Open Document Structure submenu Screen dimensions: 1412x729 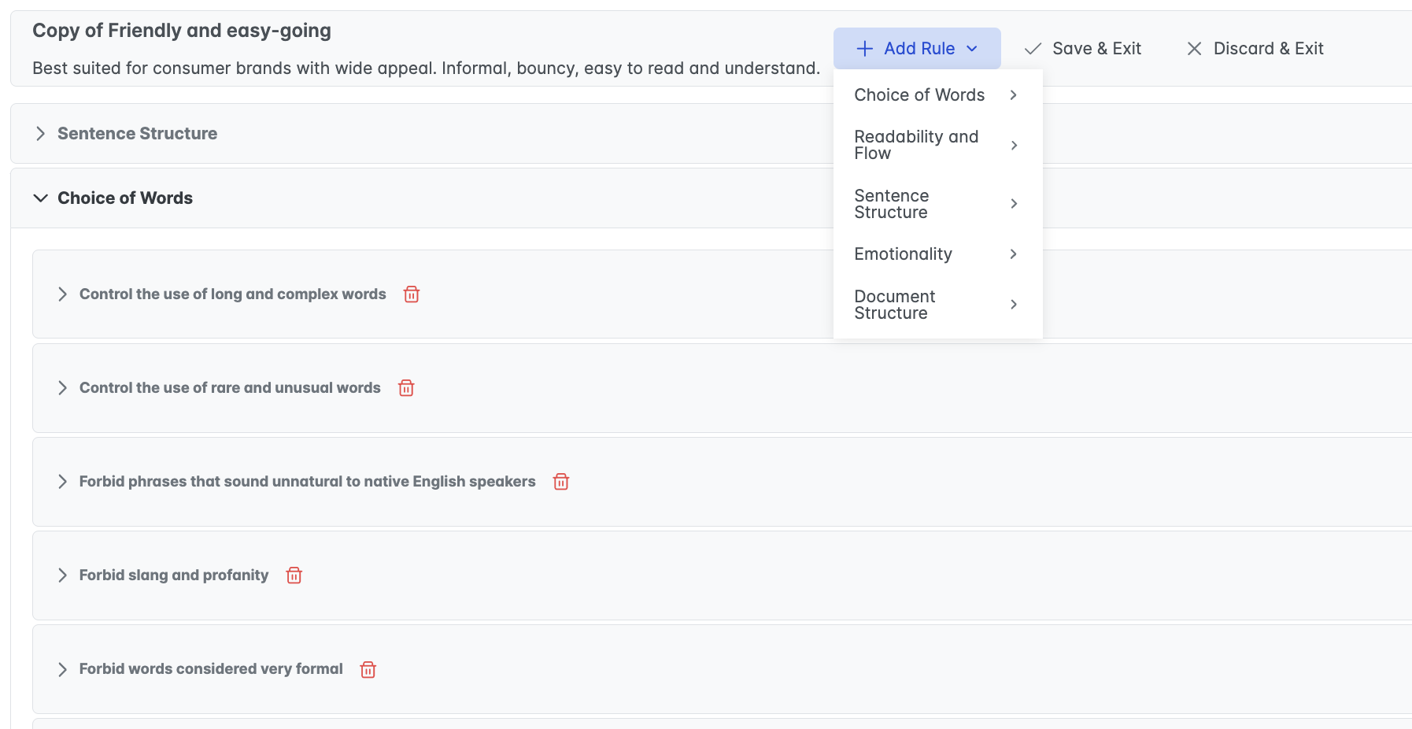(937, 305)
